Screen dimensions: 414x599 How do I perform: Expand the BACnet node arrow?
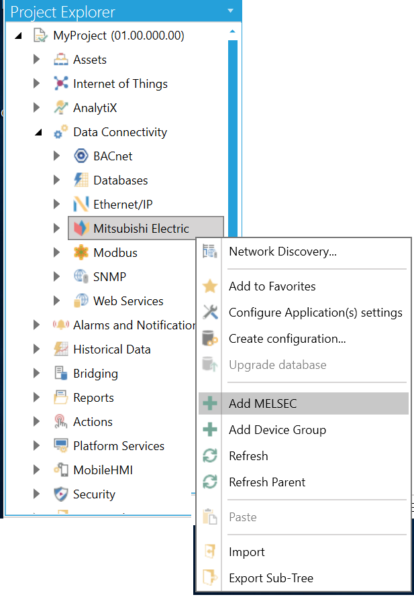click(x=56, y=156)
